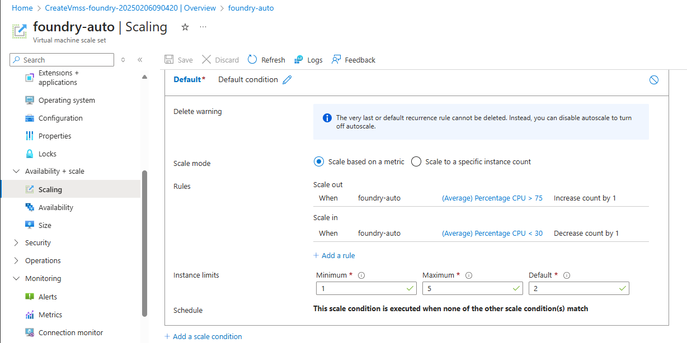Click Add a scale condition link
This screenshot has height=343, width=687.
point(203,337)
